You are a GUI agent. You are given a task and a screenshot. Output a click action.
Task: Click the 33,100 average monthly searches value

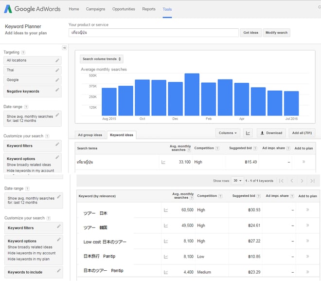click(x=185, y=162)
